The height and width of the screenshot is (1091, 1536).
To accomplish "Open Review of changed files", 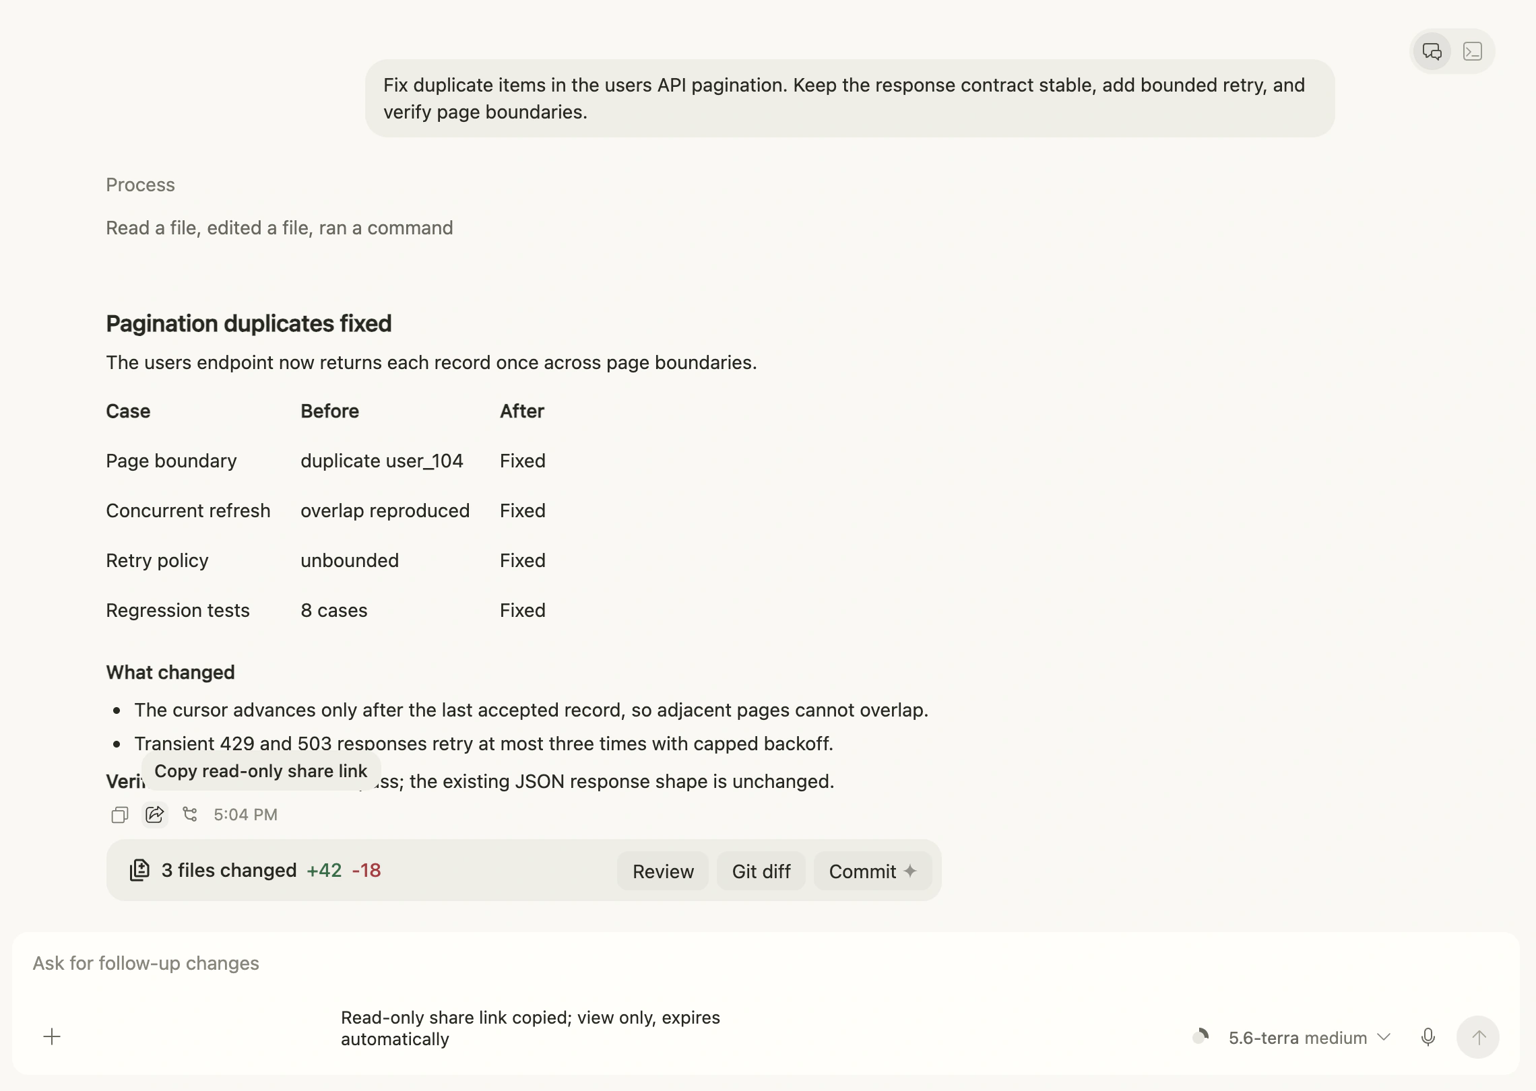I will tap(663, 871).
